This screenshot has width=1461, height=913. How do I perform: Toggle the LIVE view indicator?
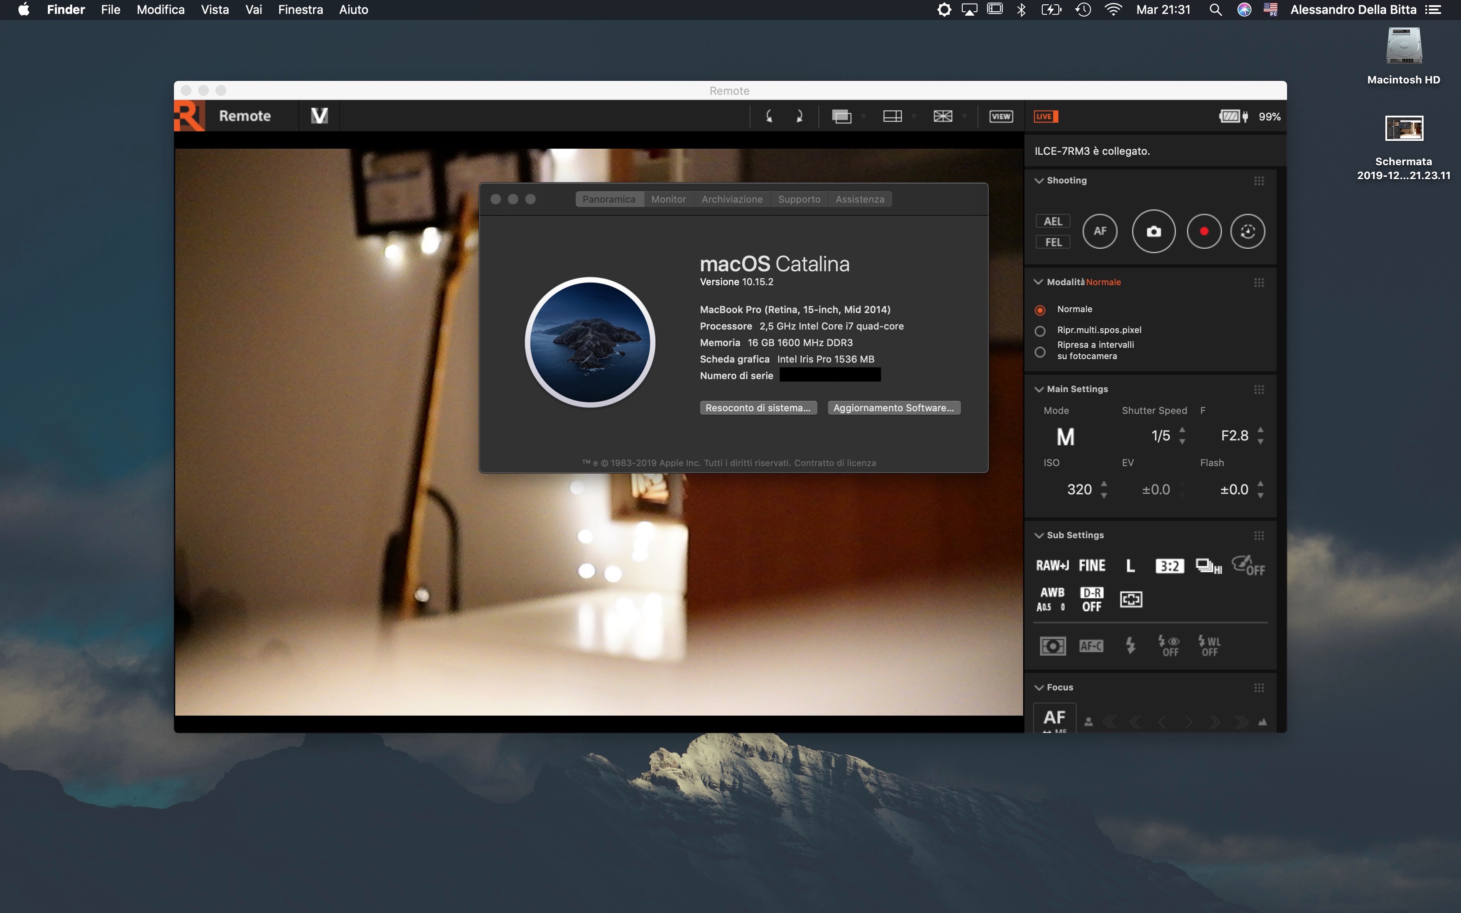[1046, 117]
